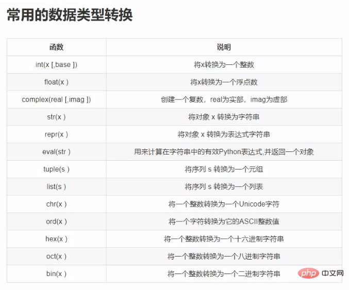Click the text 将序列 s 转换为一个列表
This screenshot has width=349, height=290.
coord(224,186)
